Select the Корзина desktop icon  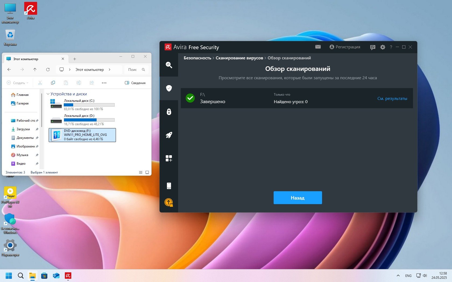(x=10, y=37)
